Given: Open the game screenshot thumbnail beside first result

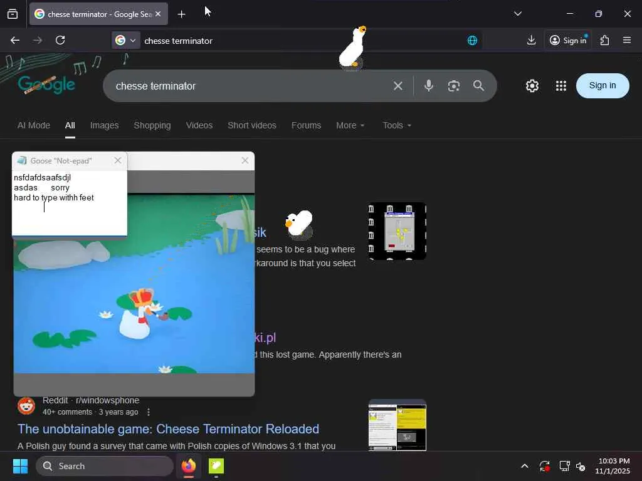Looking at the screenshot, I should (x=397, y=230).
